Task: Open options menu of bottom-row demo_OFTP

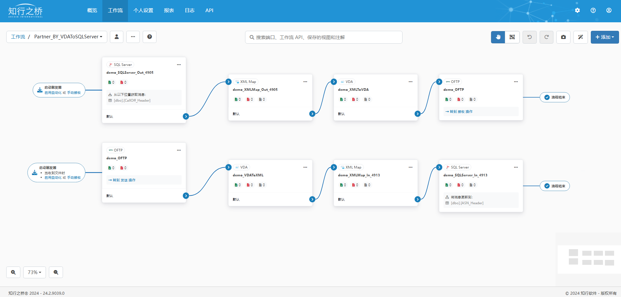Action: click(x=179, y=150)
